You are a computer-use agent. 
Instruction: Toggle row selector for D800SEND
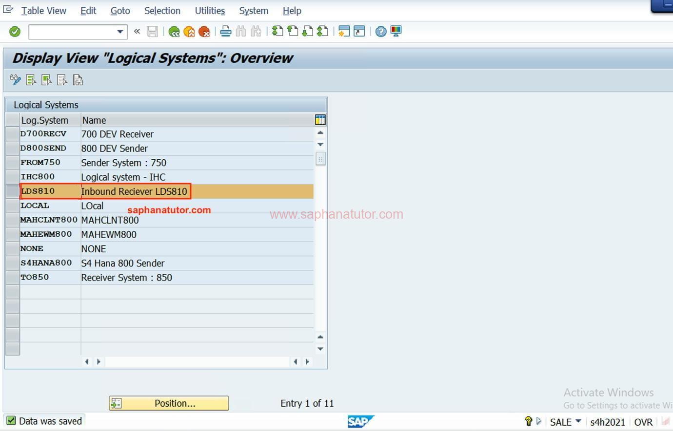(x=13, y=149)
